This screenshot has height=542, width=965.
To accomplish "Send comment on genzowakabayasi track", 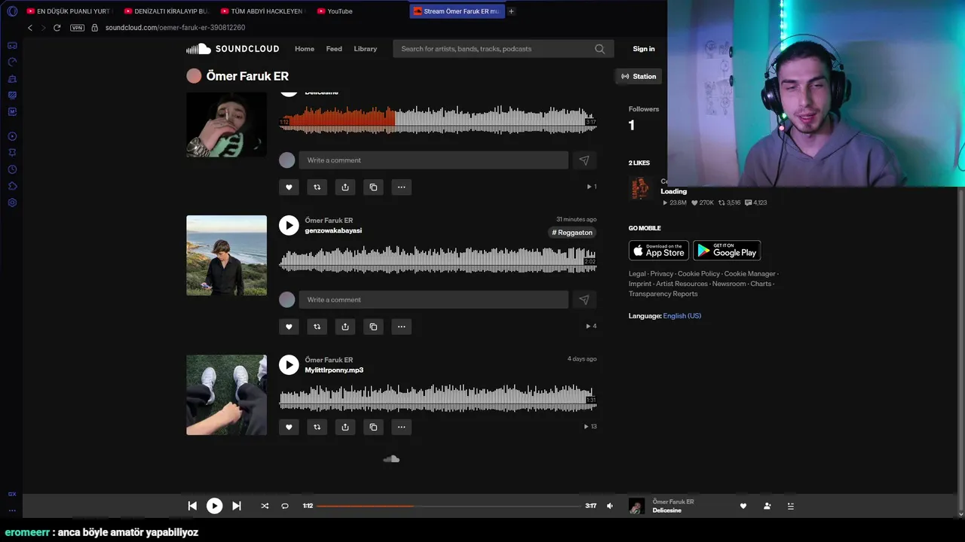I will [584, 300].
